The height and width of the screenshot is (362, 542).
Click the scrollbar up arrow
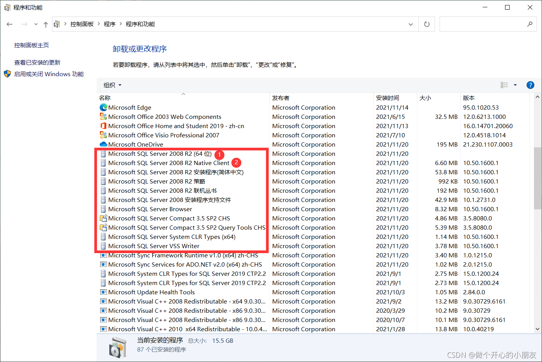537,98
